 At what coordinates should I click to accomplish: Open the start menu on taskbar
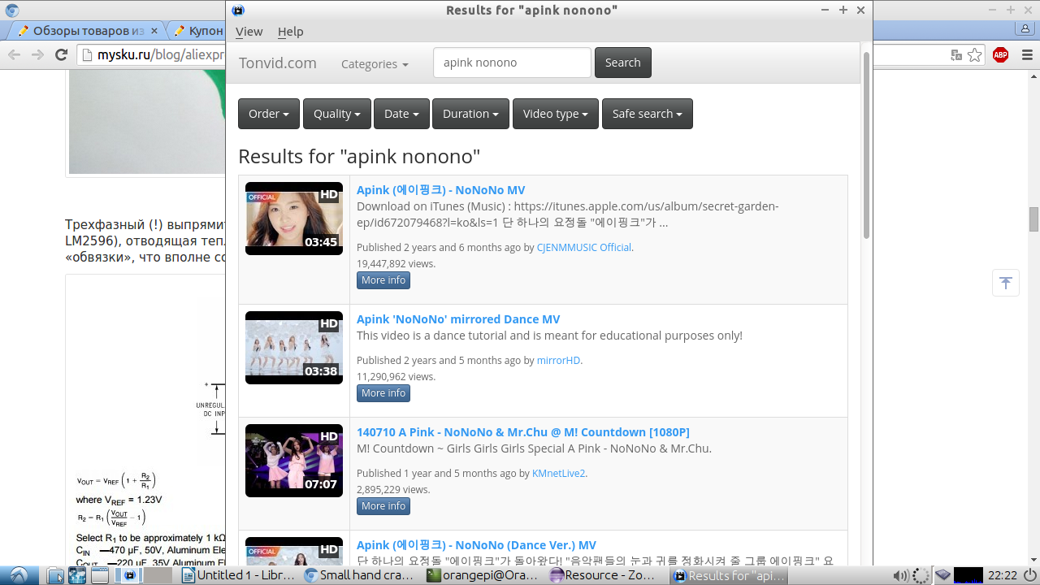pyautogui.click(x=19, y=574)
